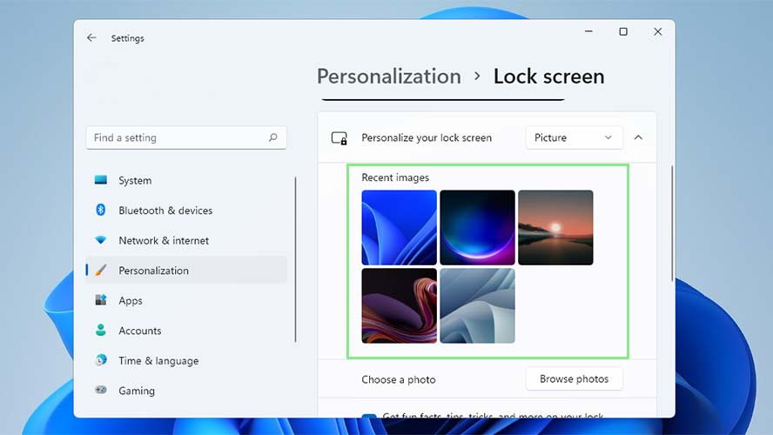Maximize the Settings window
The image size is (773, 435).
[x=623, y=31]
